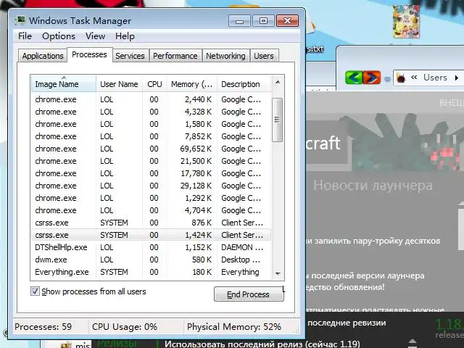Open the Performance tab

pyautogui.click(x=175, y=56)
